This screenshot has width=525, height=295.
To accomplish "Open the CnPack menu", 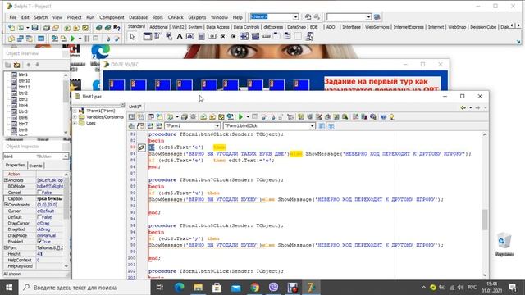I will 176,17.
